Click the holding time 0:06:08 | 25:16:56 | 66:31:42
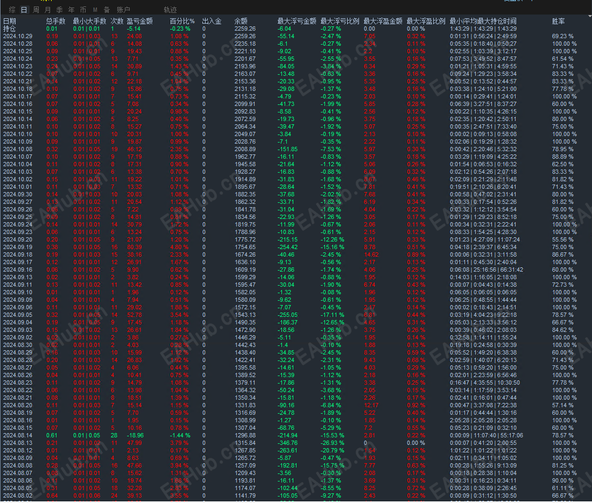592x503 pixels. coord(487,270)
